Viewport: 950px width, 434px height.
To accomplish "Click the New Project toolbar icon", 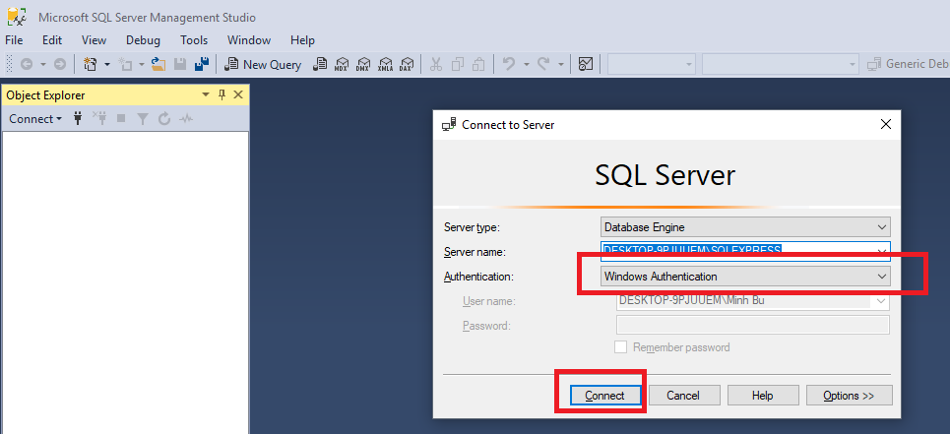I will [x=91, y=64].
